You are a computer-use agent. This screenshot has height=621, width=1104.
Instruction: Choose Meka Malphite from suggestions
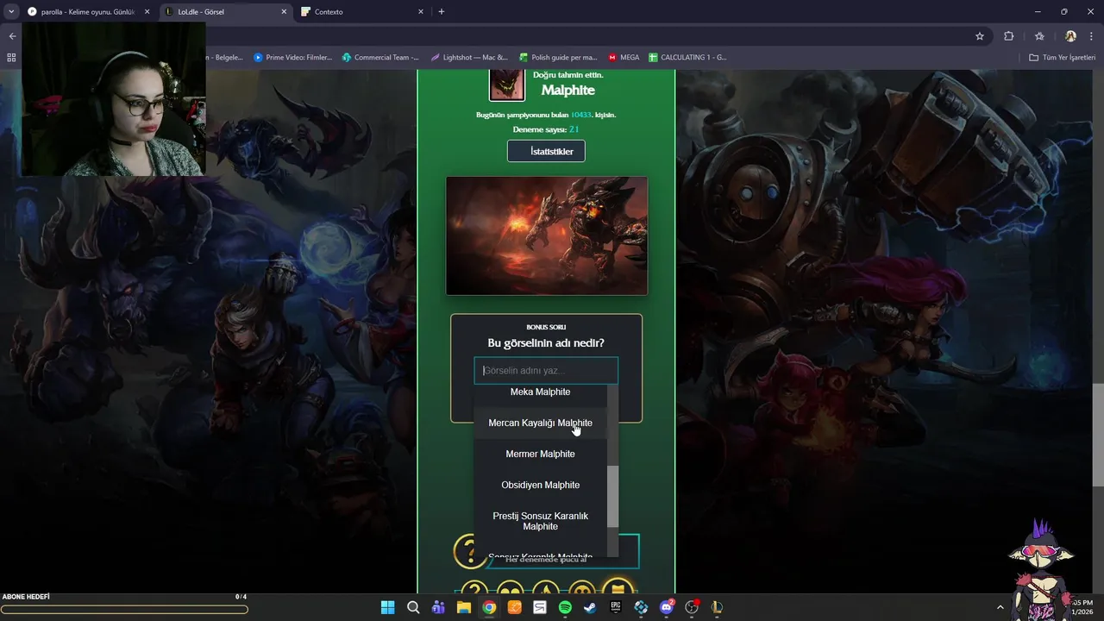pyautogui.click(x=540, y=392)
